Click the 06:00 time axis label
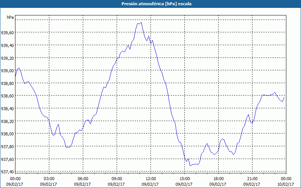This screenshot has height=188, width=301. [x=83, y=179]
